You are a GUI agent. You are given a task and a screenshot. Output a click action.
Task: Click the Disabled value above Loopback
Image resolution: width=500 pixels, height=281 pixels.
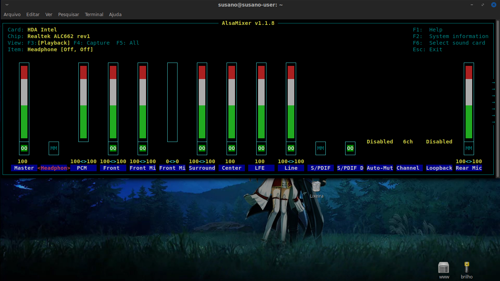(439, 142)
